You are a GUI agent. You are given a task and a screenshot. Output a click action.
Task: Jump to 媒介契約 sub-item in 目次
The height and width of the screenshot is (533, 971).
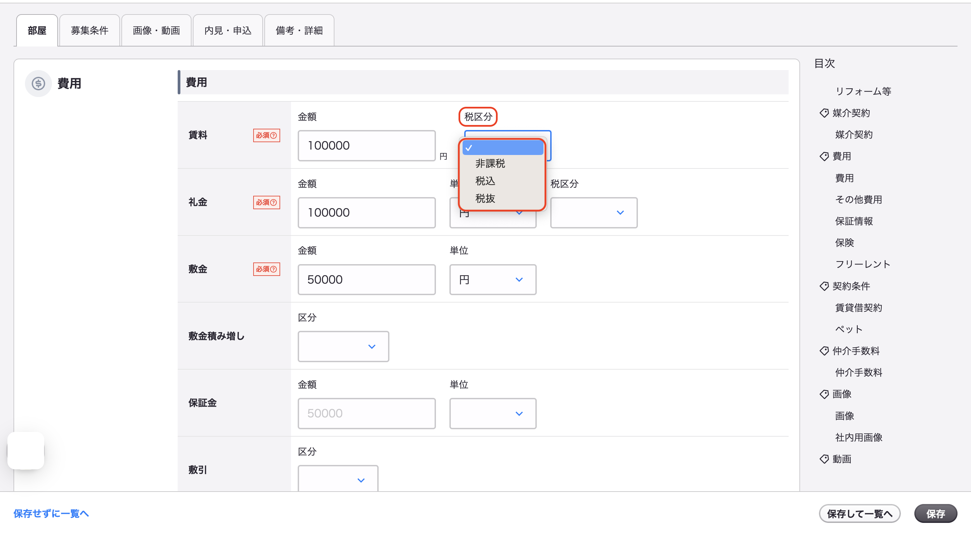[854, 135]
